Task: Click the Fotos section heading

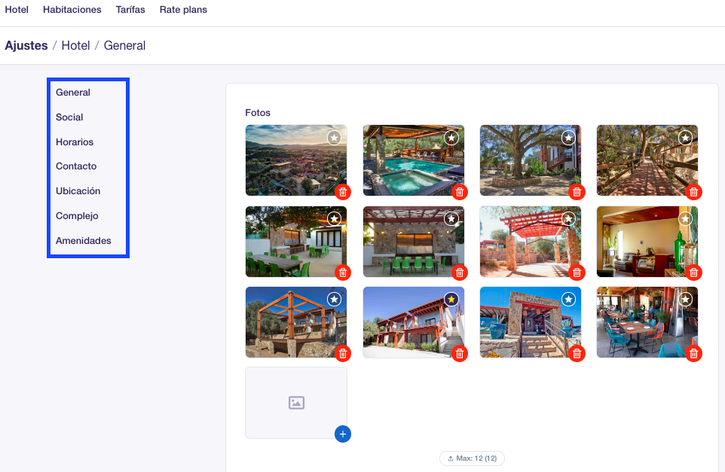Action: pyautogui.click(x=258, y=113)
